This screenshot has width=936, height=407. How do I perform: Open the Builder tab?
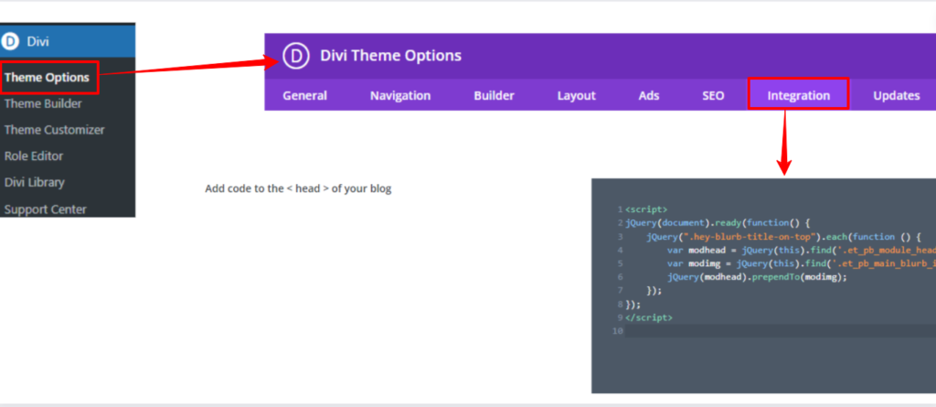click(494, 95)
